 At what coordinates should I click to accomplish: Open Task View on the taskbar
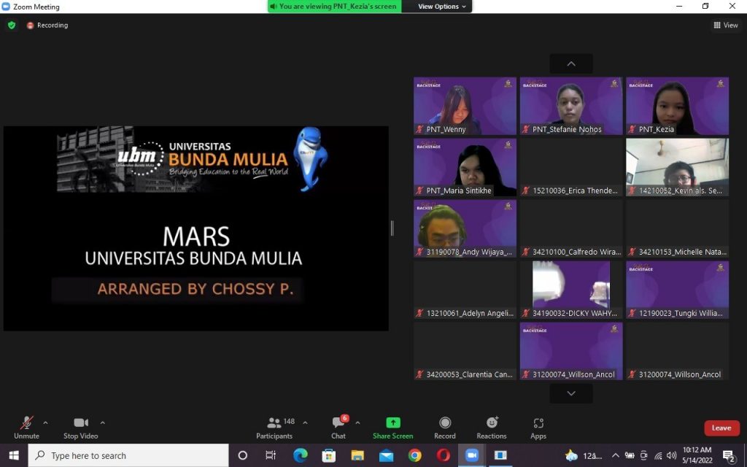pos(271,455)
